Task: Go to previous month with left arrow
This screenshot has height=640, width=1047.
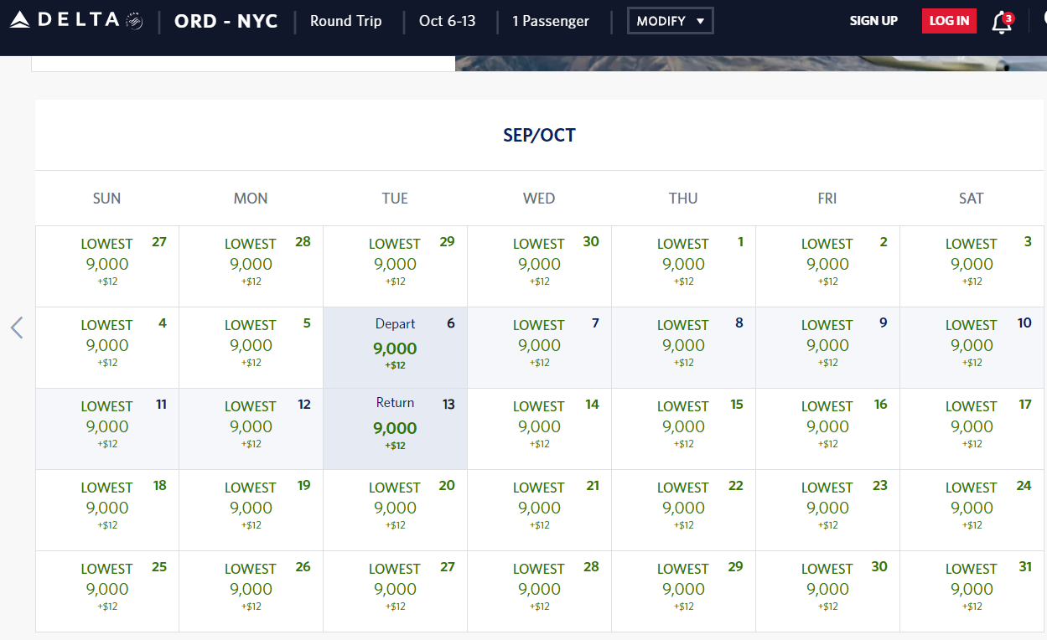Action: (x=17, y=328)
